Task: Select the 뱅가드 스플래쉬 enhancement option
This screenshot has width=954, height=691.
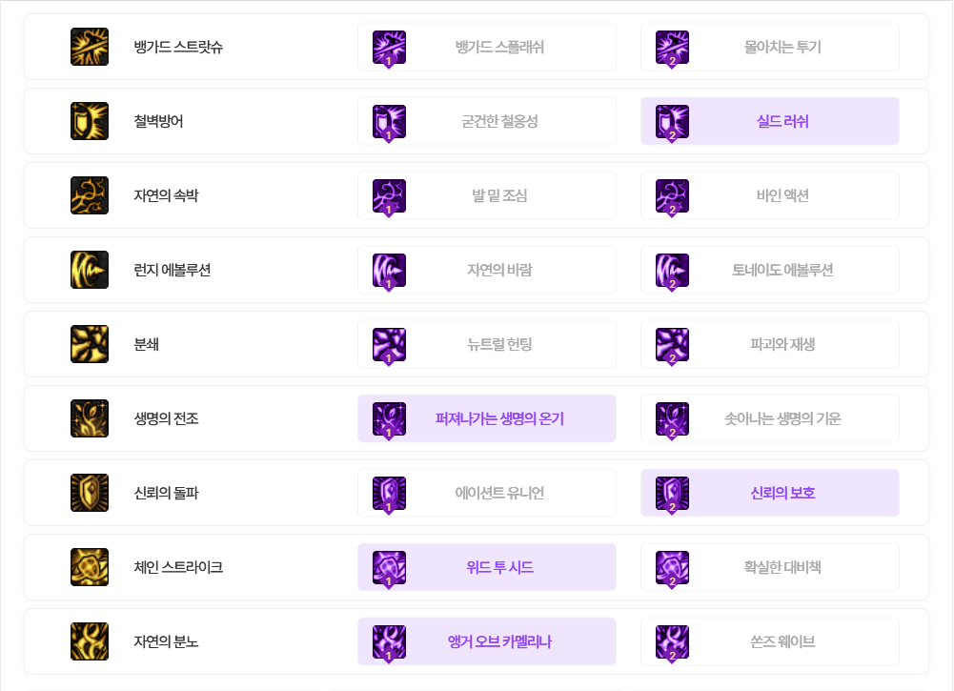Action: [x=487, y=47]
